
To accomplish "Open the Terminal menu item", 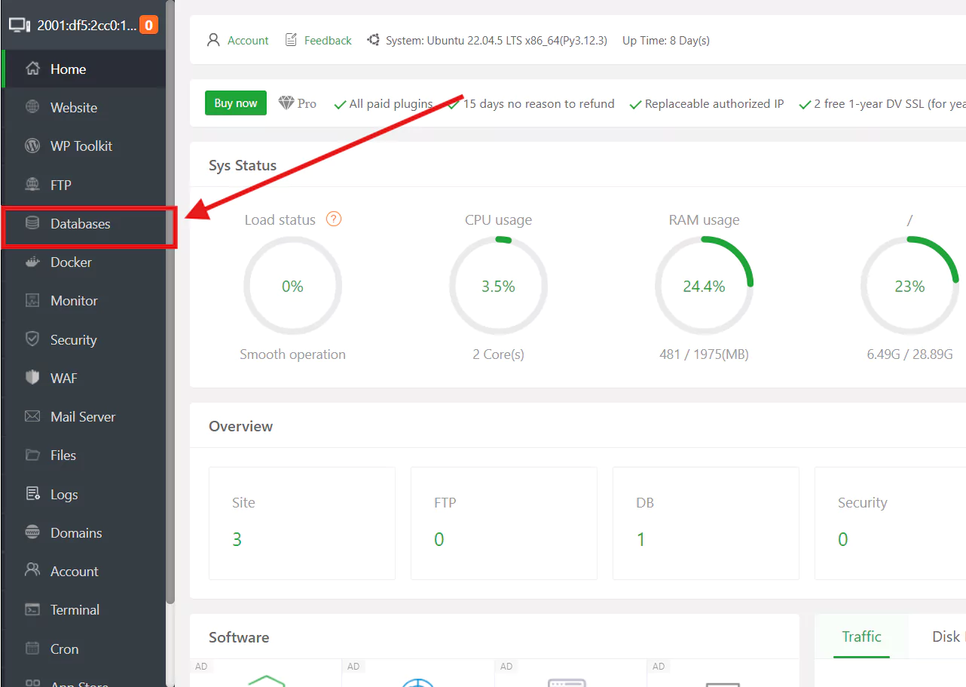I will coord(83,609).
